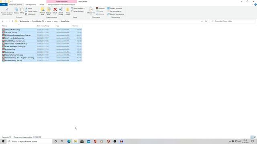Click the refresh button beside address bar

coord(206,21)
